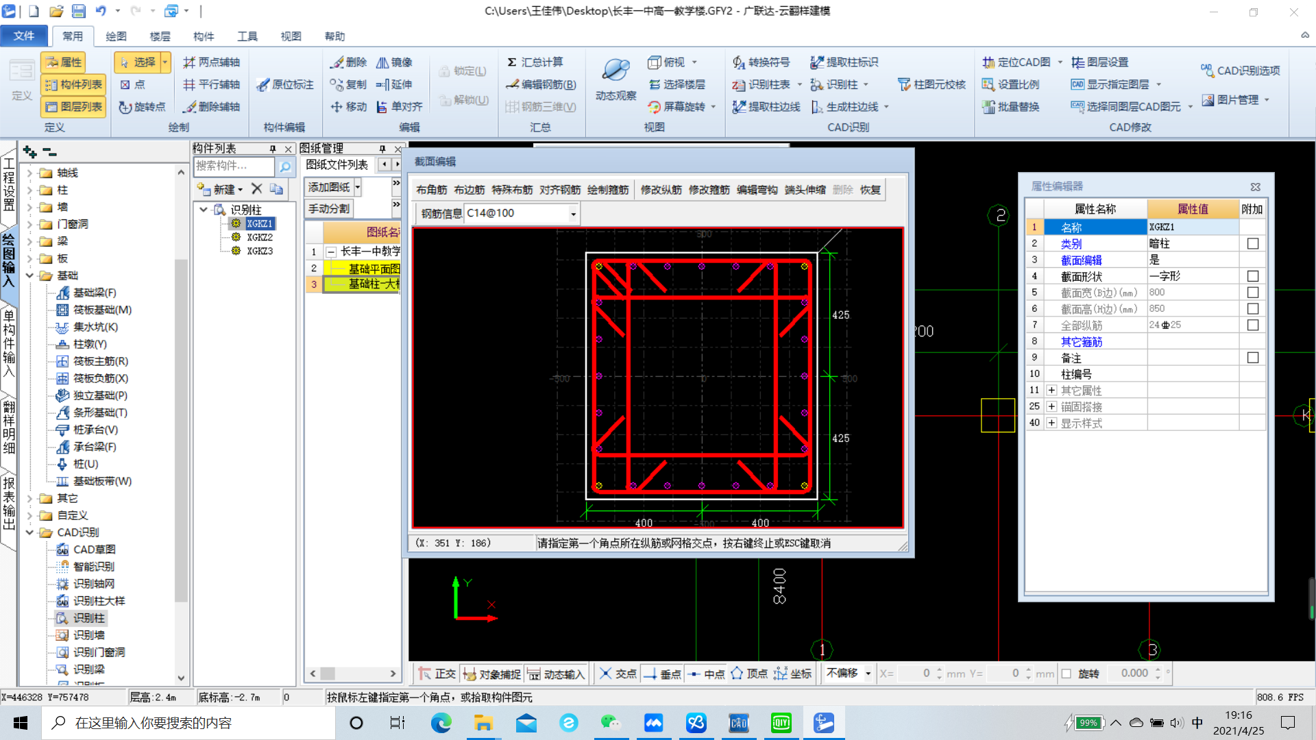Open 定位CAD图 tool
1316x740 pixels.
(1016, 62)
